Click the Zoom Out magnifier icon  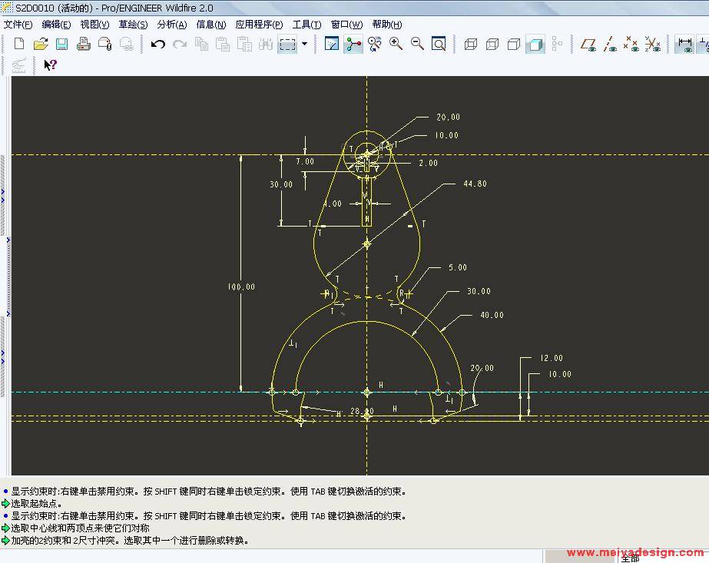click(418, 45)
